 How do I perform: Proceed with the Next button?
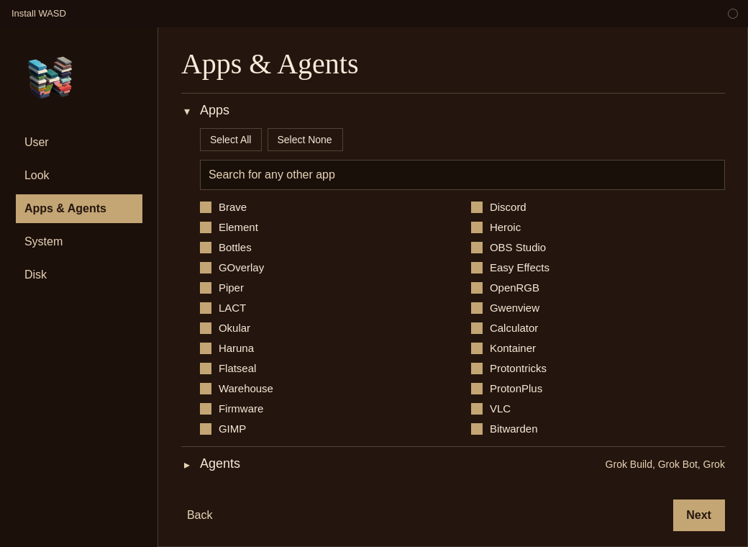click(699, 515)
